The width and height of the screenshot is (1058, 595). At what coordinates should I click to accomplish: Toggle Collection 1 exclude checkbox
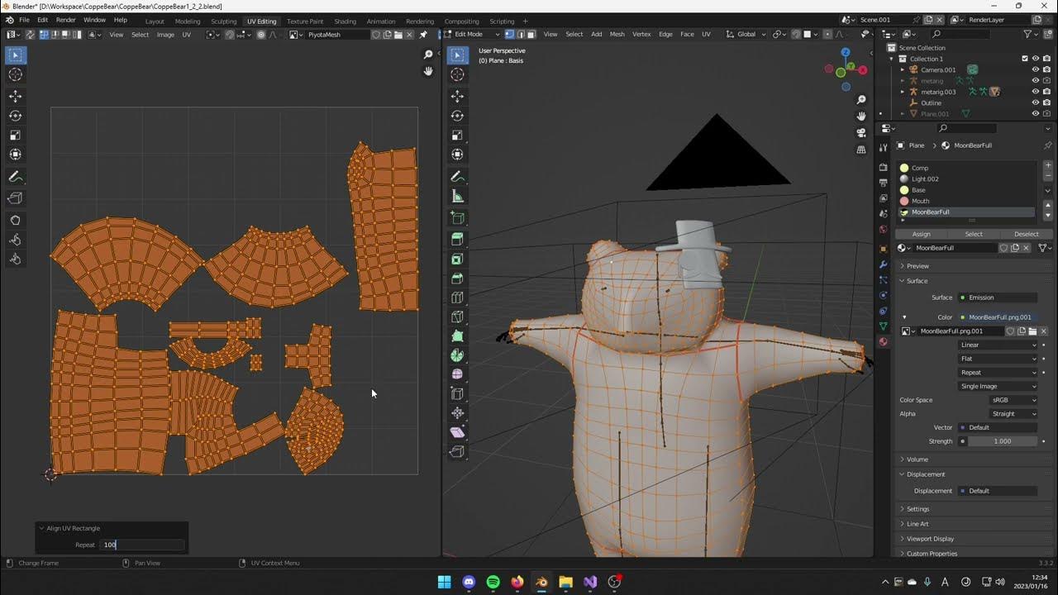pos(1025,59)
